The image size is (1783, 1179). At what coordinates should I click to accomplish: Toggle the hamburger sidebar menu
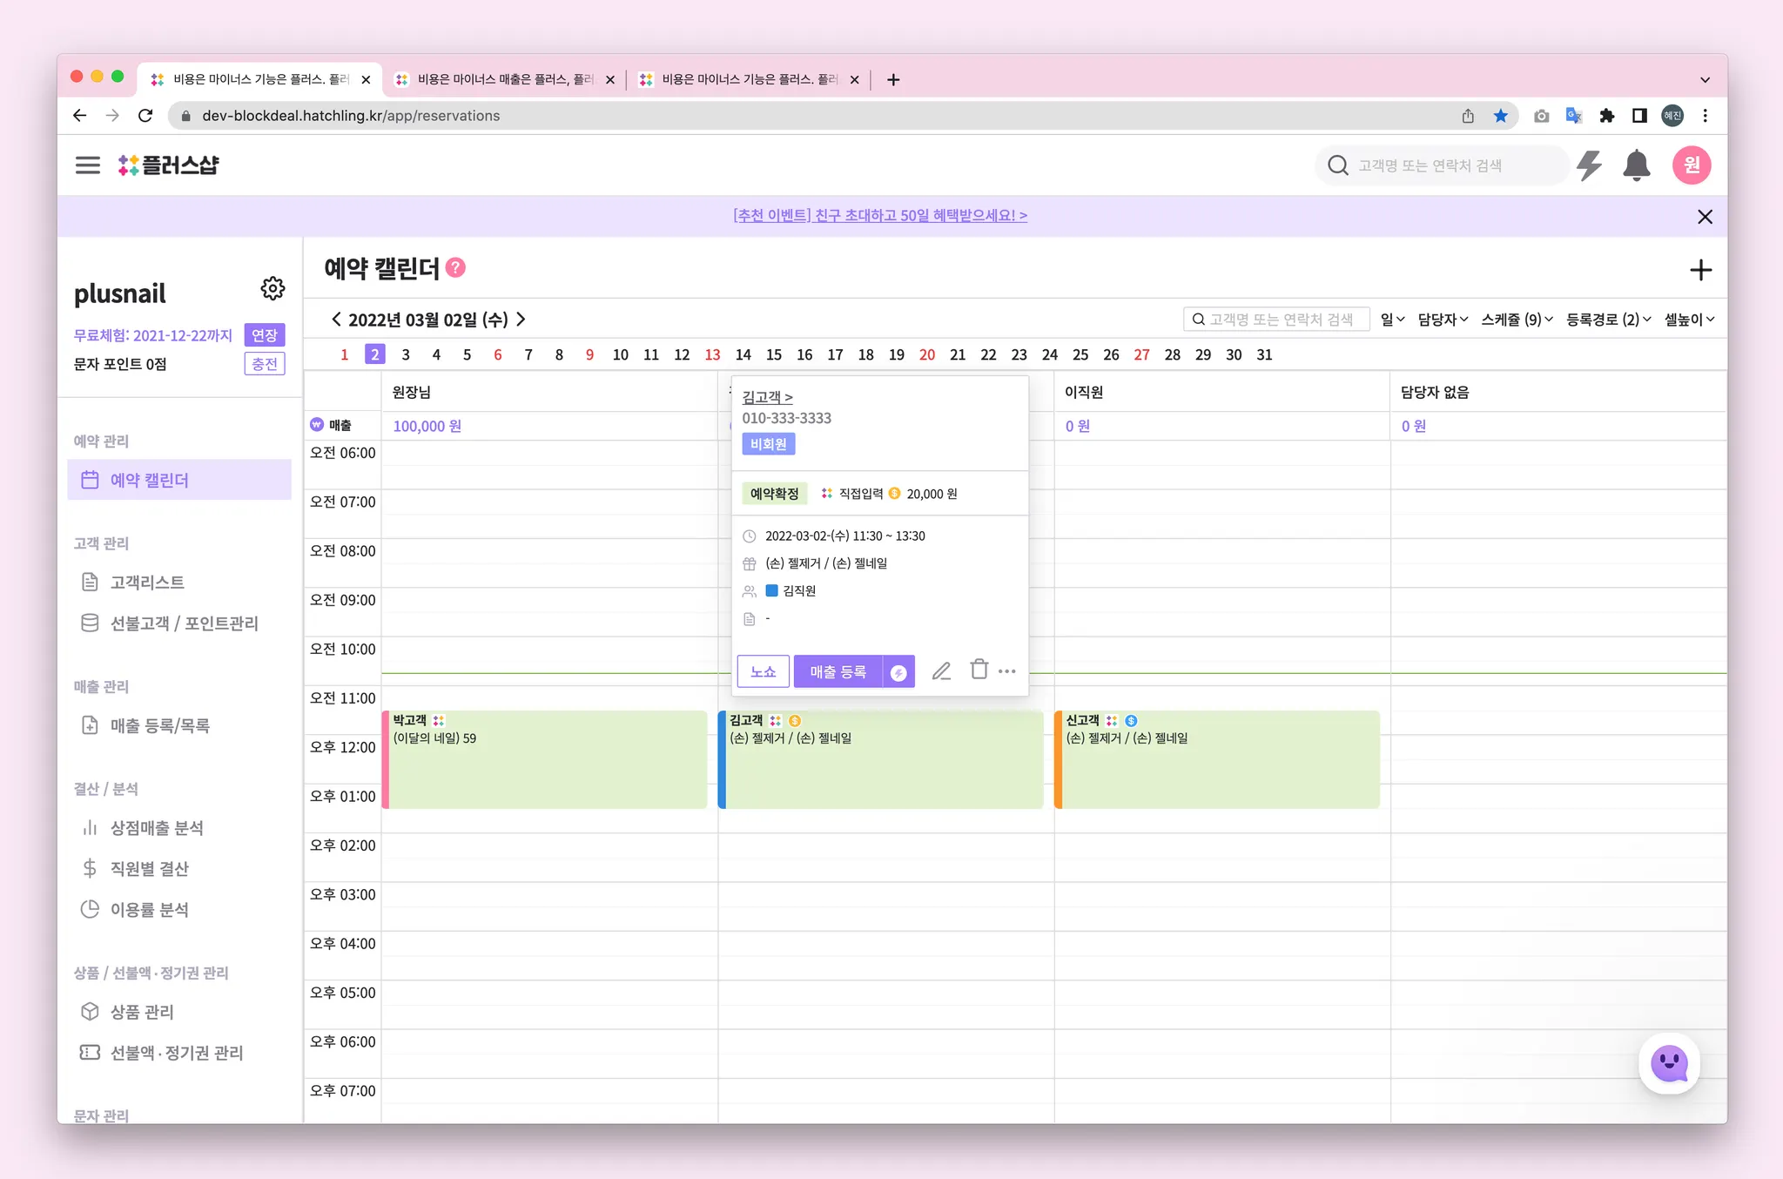point(88,165)
